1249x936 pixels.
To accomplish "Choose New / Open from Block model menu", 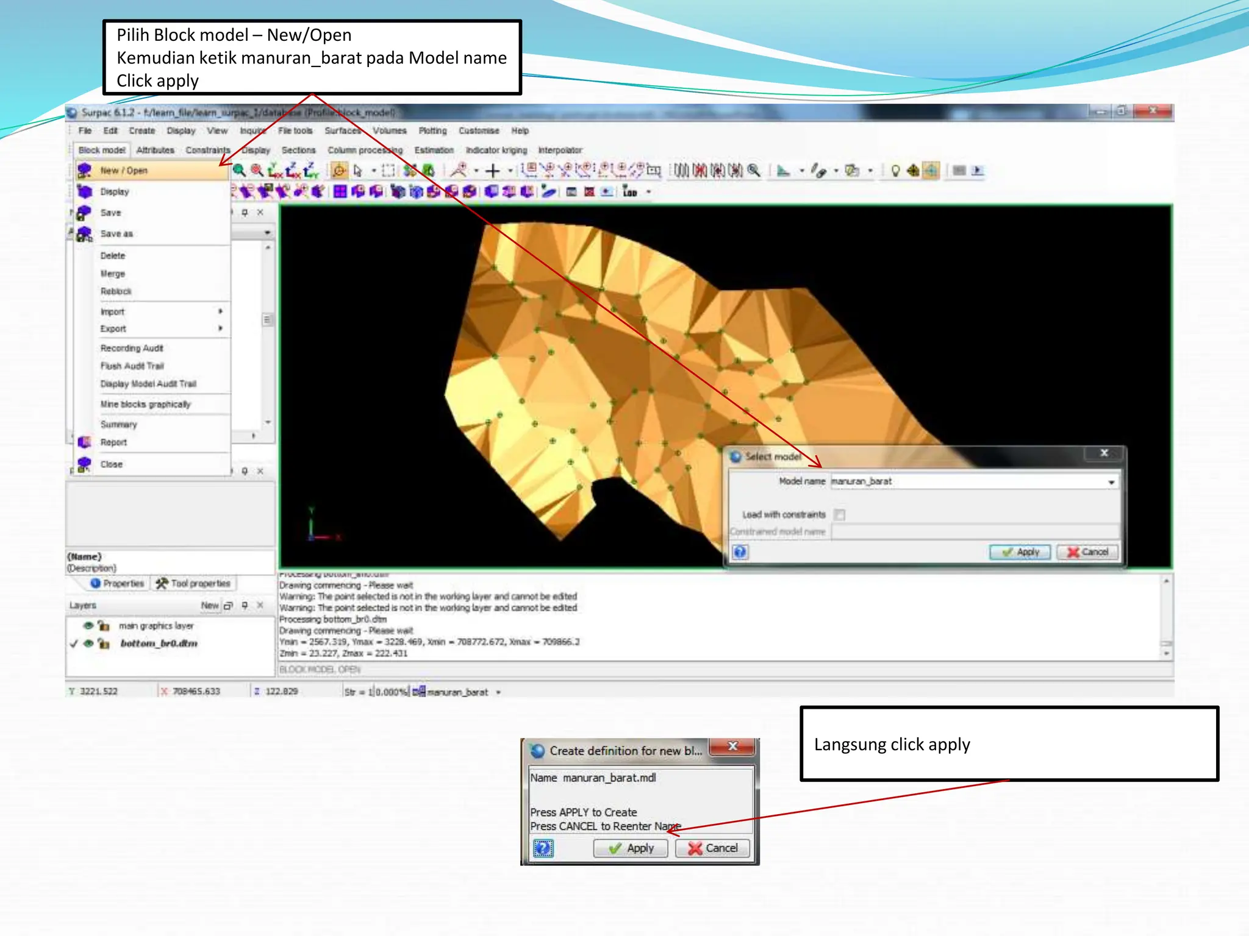I will (x=124, y=171).
